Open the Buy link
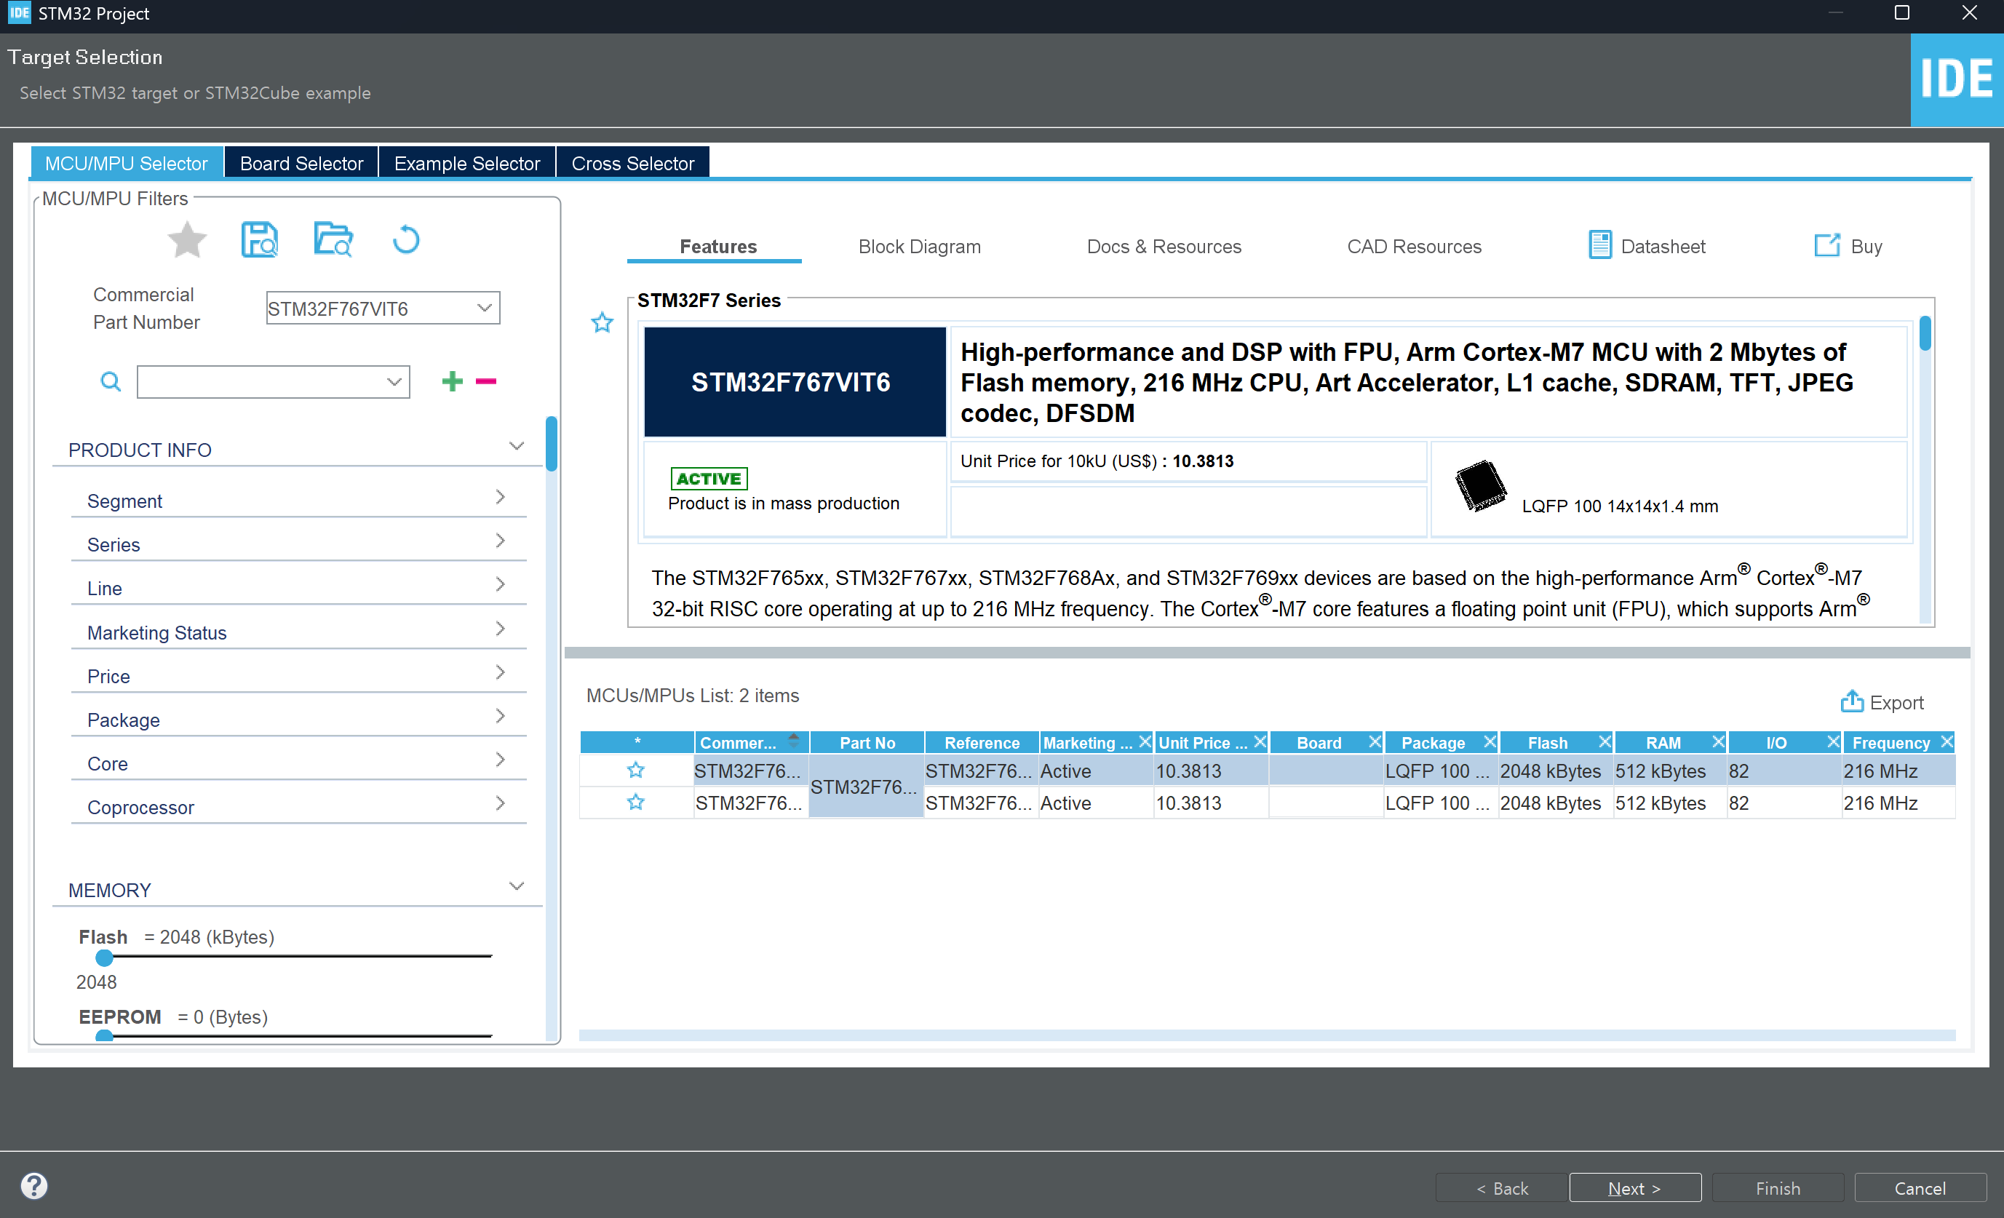 [1848, 245]
